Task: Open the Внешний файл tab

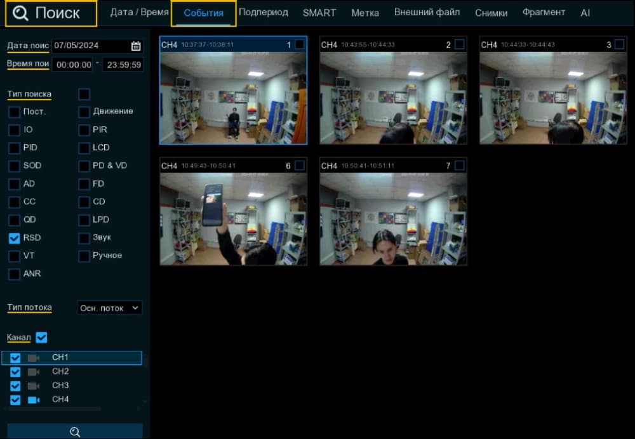Action: click(x=427, y=13)
